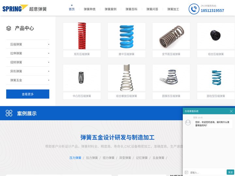Click the 中凸形压缩弹簧 caption link
Screen dimensions: 235x176
click(x=82, y=96)
